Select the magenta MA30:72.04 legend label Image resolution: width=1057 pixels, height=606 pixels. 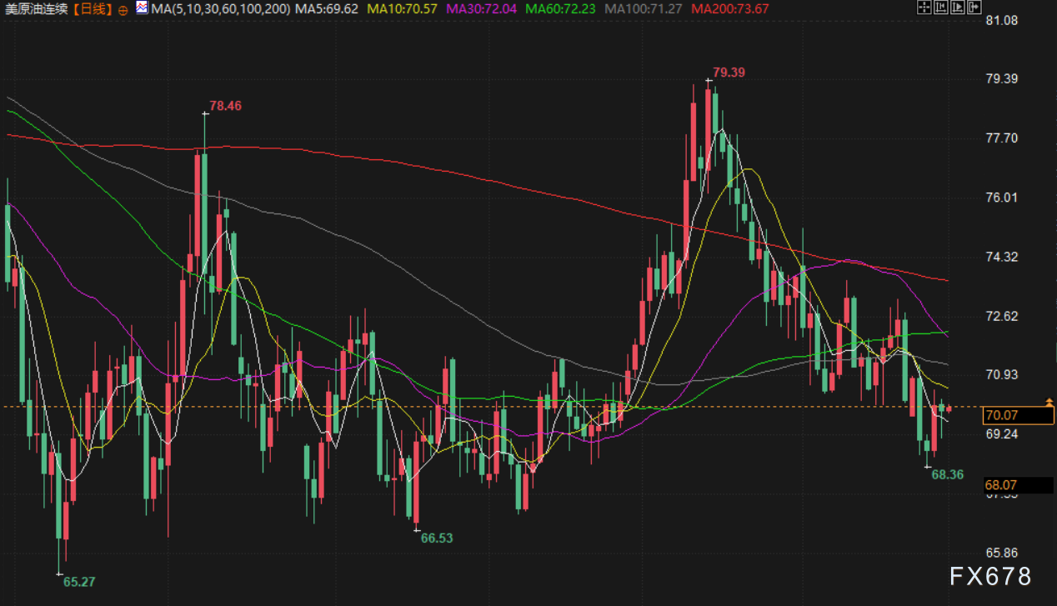click(x=481, y=9)
